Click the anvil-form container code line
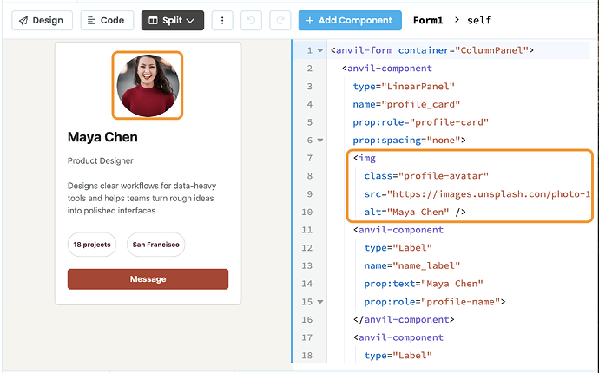The image size is (599, 373). pos(432,50)
